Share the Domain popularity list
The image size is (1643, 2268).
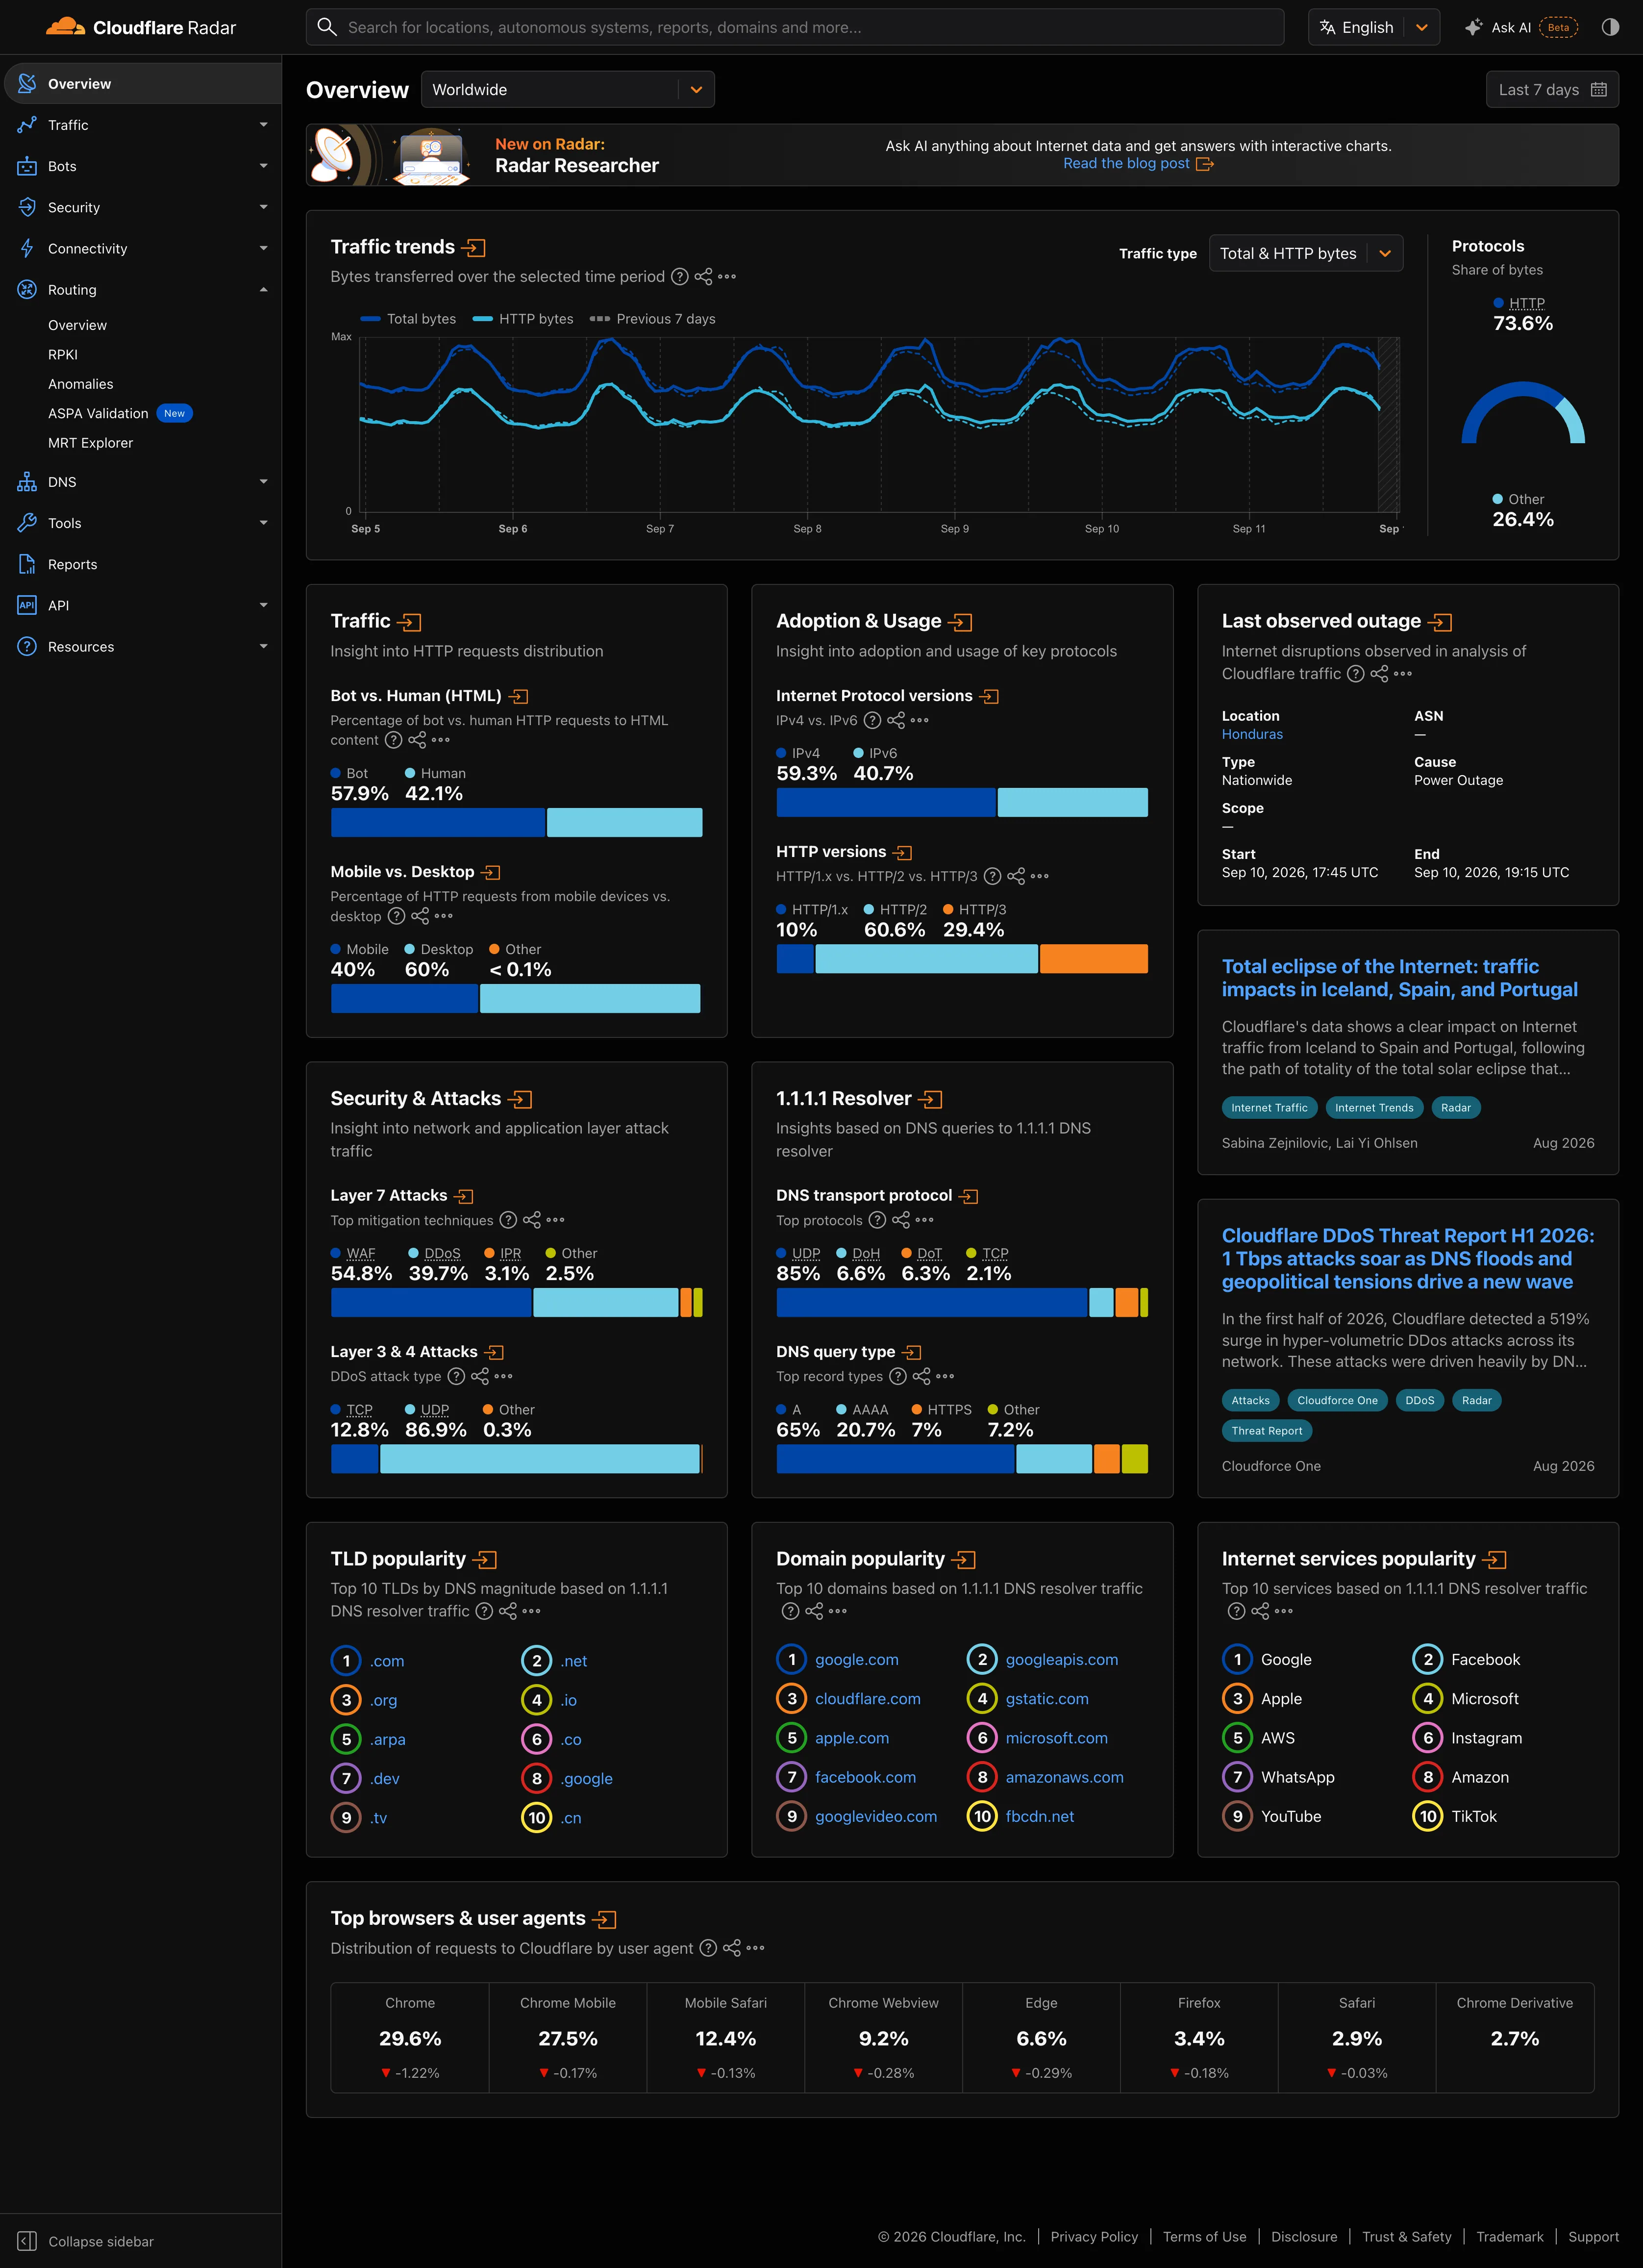click(814, 1611)
